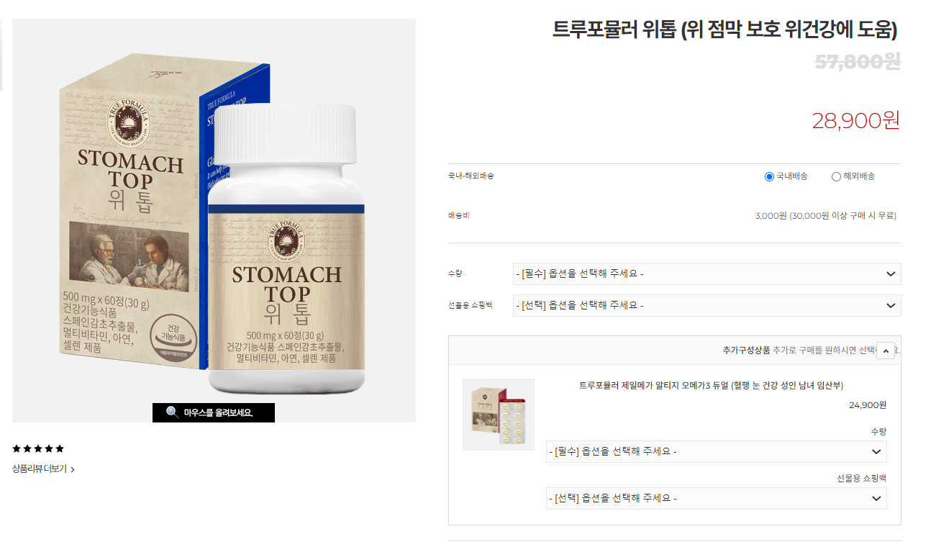The image size is (936, 547).
Task: Click the 28,900원 sale price
Action: point(856,120)
